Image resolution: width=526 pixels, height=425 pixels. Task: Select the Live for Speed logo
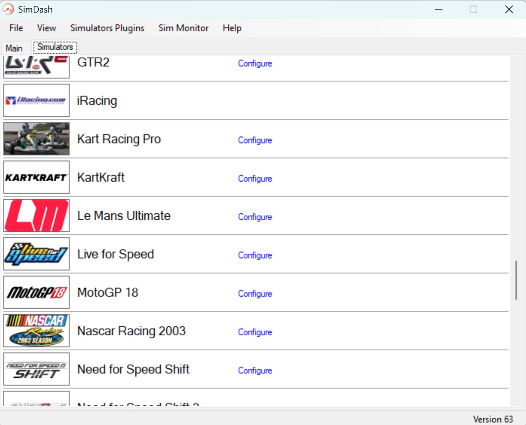(x=36, y=254)
